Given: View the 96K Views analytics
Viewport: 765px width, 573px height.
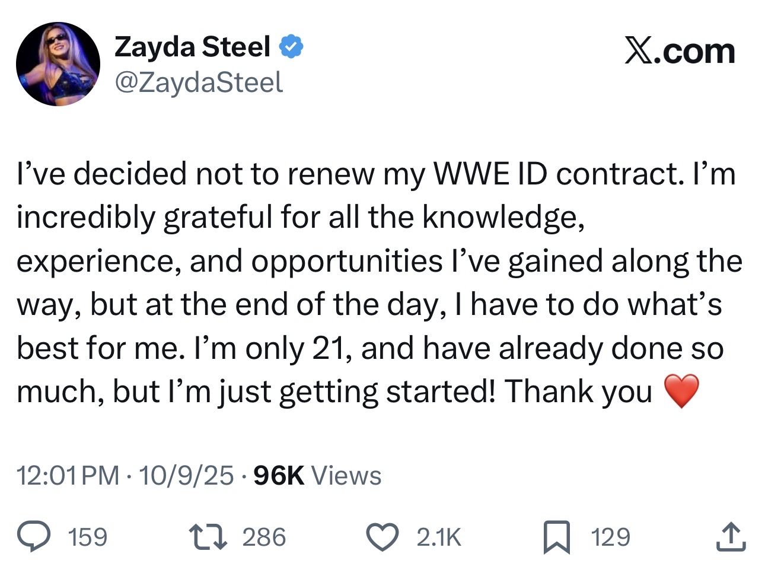Looking at the screenshot, I should [x=317, y=476].
